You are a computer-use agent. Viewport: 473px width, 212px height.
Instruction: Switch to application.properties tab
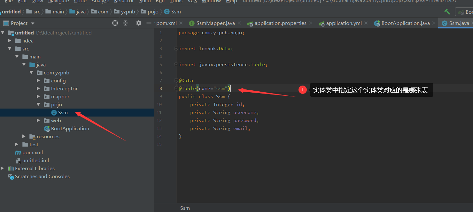coord(280,23)
